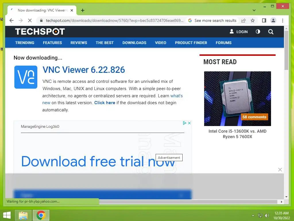Go to the DOWNLOADS section
This screenshot has width=294, height=221.
(134, 43)
